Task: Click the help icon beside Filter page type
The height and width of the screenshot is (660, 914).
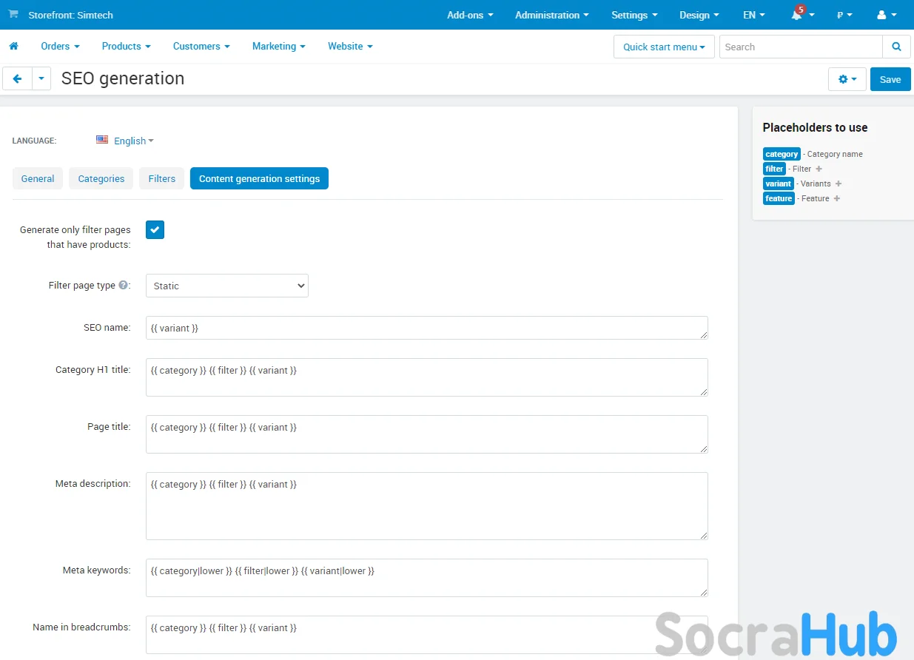Action: pyautogui.click(x=123, y=286)
